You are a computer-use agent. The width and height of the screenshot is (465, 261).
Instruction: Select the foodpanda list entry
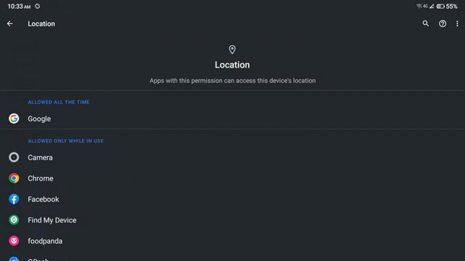pyautogui.click(x=232, y=241)
